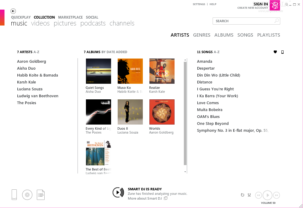Open More about Smart DJ link
The width and height of the screenshot is (303, 208).
(x=145, y=198)
